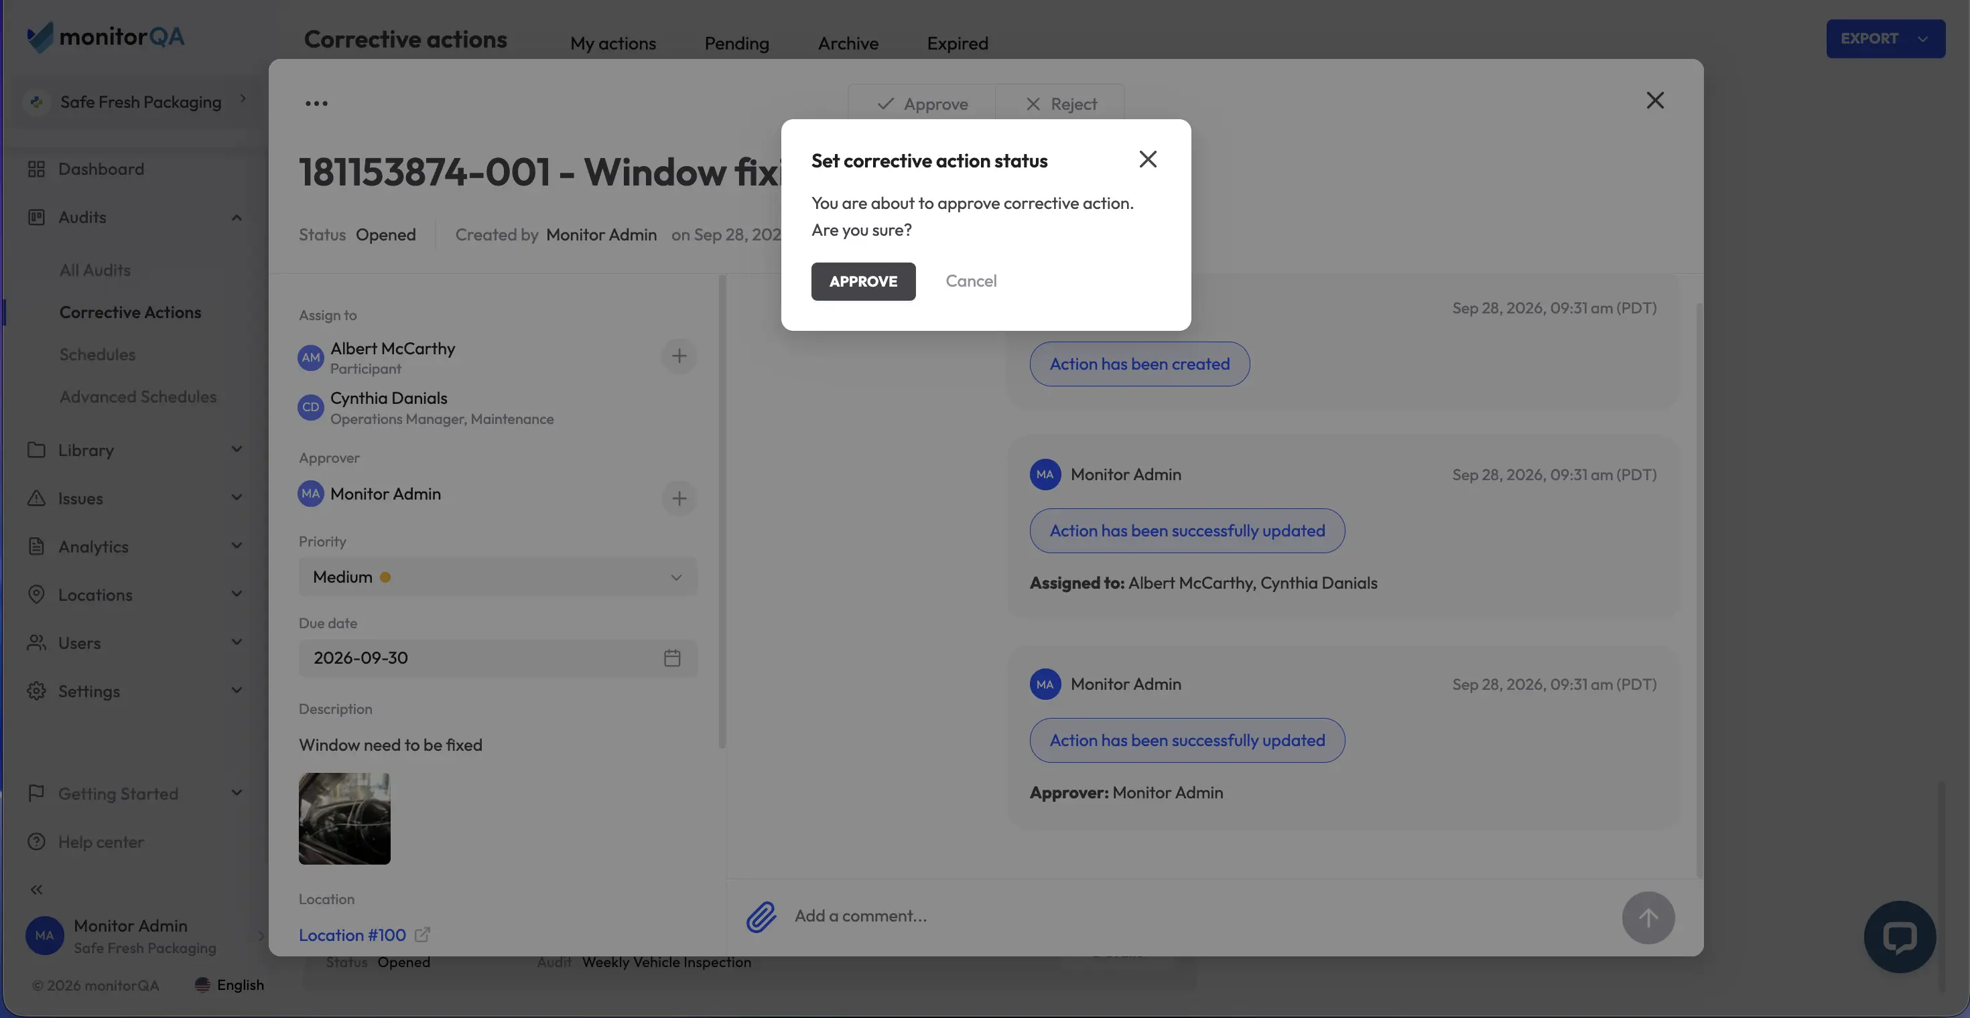Open the EXPORT dropdown button
This screenshot has width=1970, height=1018.
coord(1885,38)
